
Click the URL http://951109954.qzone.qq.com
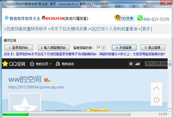tap(36, 87)
